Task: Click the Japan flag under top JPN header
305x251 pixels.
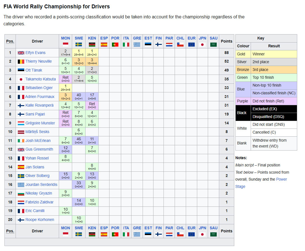Action: (202, 45)
